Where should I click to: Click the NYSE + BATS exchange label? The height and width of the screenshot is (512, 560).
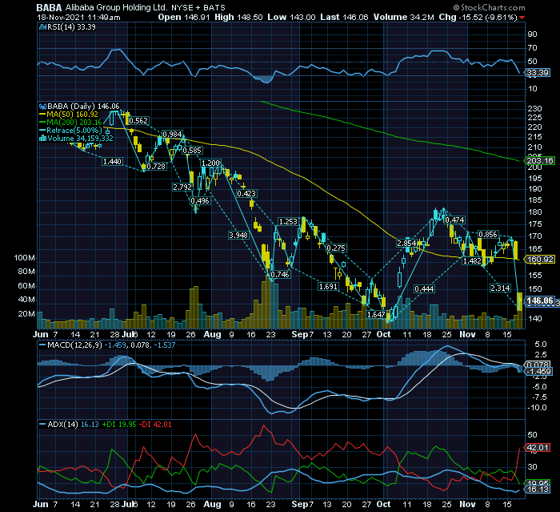pos(198,7)
